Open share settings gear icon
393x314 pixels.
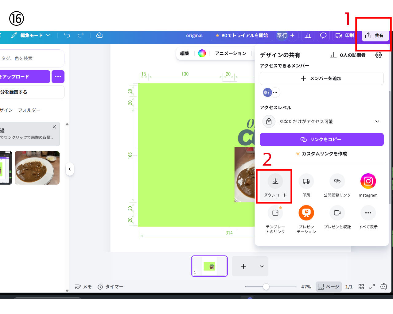378,55
